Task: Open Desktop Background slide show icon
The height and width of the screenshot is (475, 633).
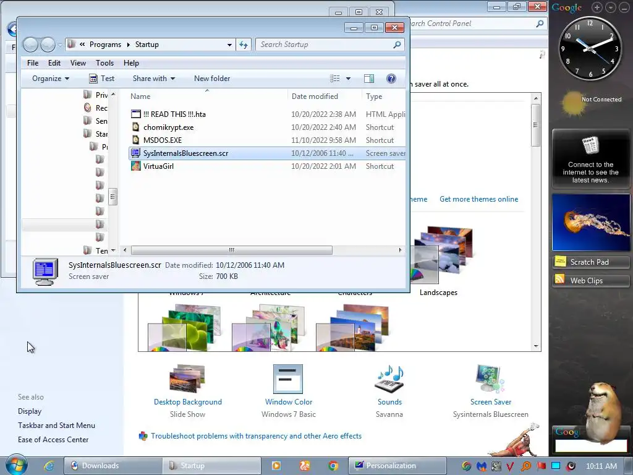Action: (x=188, y=378)
